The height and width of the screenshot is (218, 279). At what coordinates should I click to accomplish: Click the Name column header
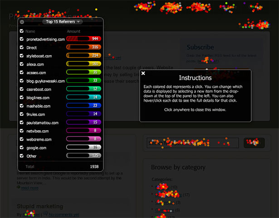pyautogui.click(x=30, y=31)
